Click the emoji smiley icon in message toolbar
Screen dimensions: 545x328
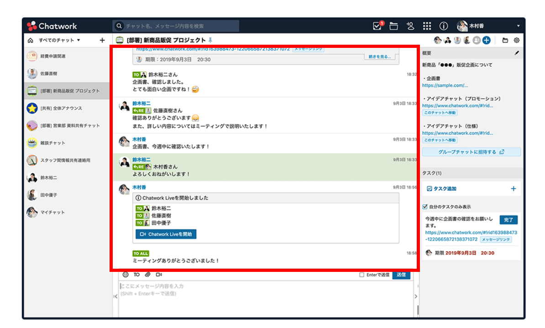[x=126, y=275]
